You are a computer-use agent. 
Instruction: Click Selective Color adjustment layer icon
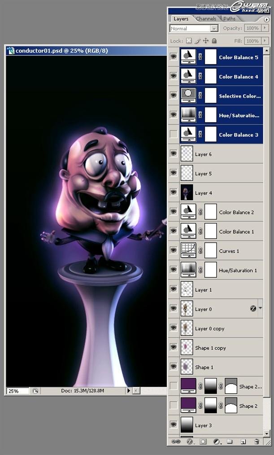[x=188, y=96]
